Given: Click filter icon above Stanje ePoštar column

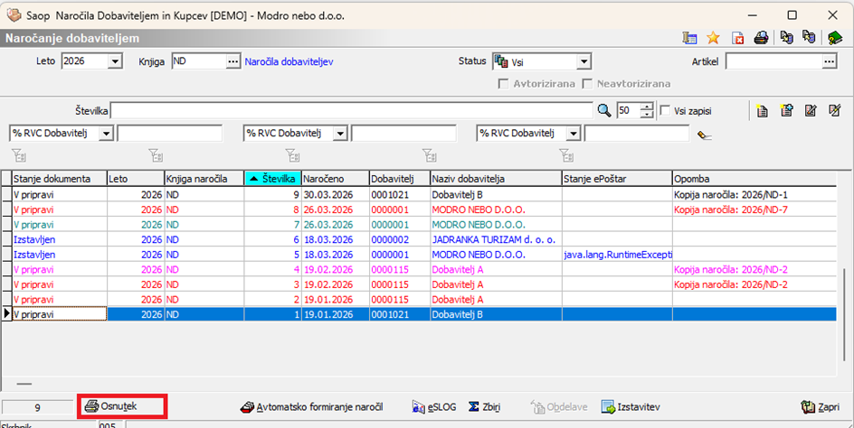Looking at the screenshot, I should click(x=566, y=155).
